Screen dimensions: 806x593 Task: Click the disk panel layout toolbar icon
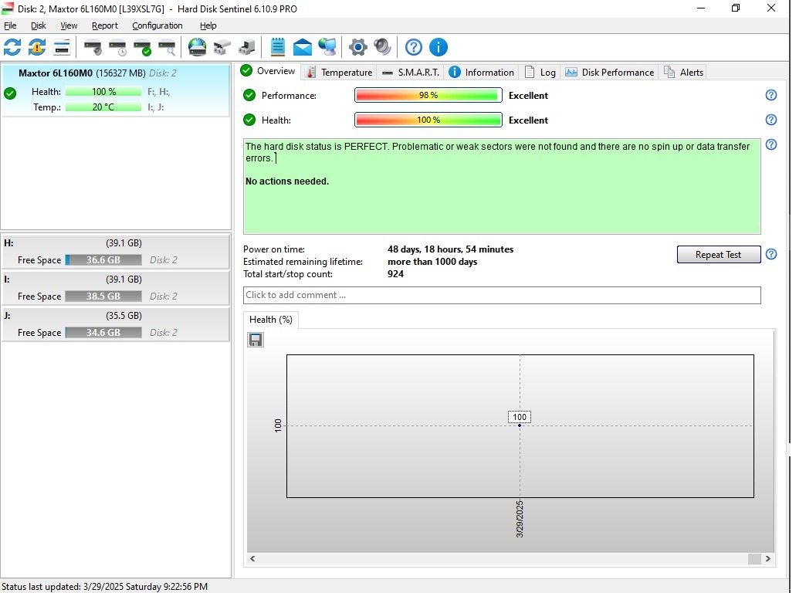62,47
